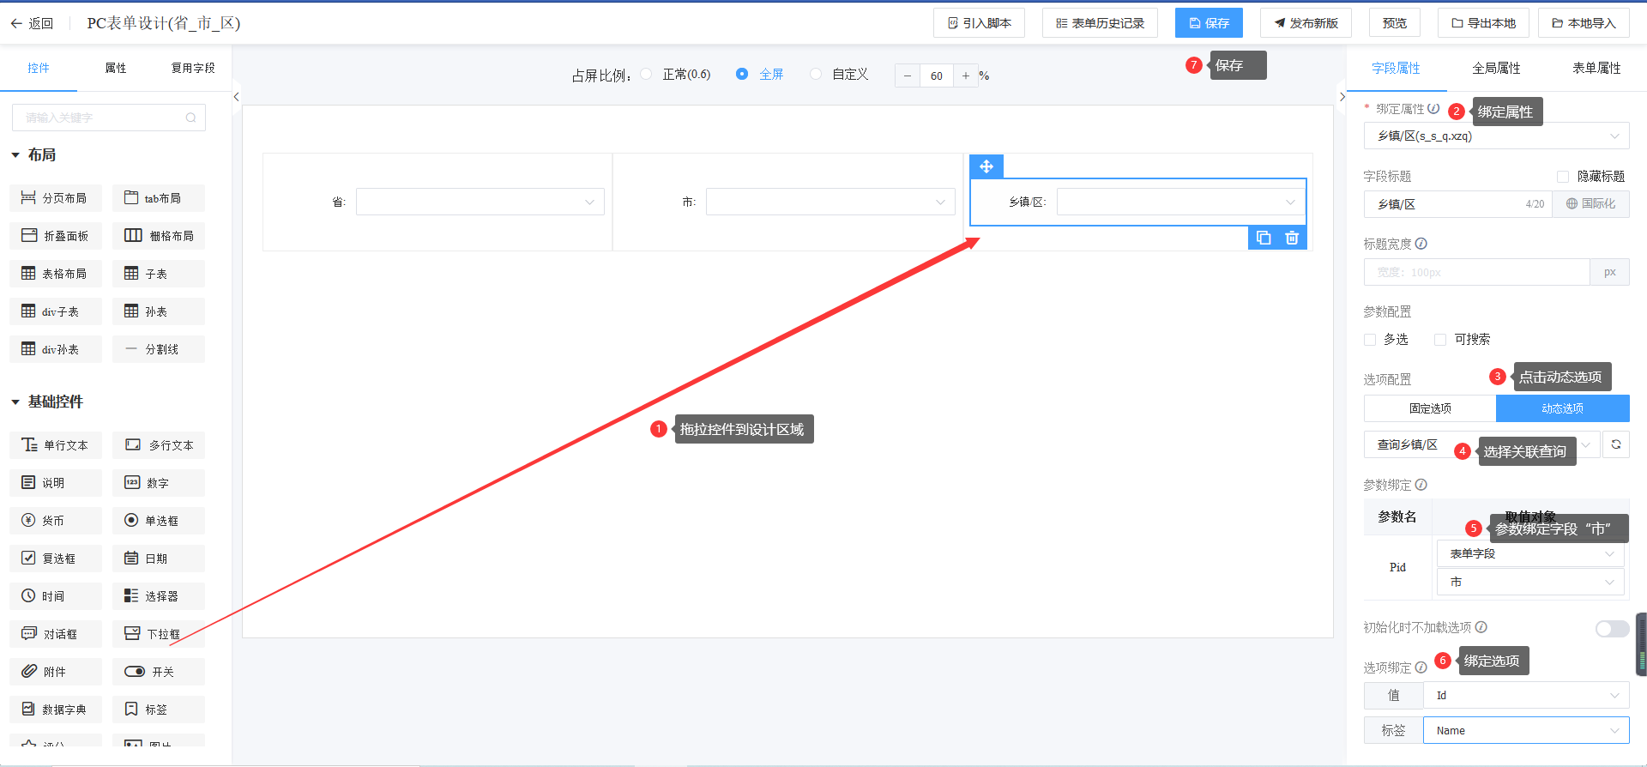
Task: Switch to 动态选项 option mode
Action: (1563, 408)
